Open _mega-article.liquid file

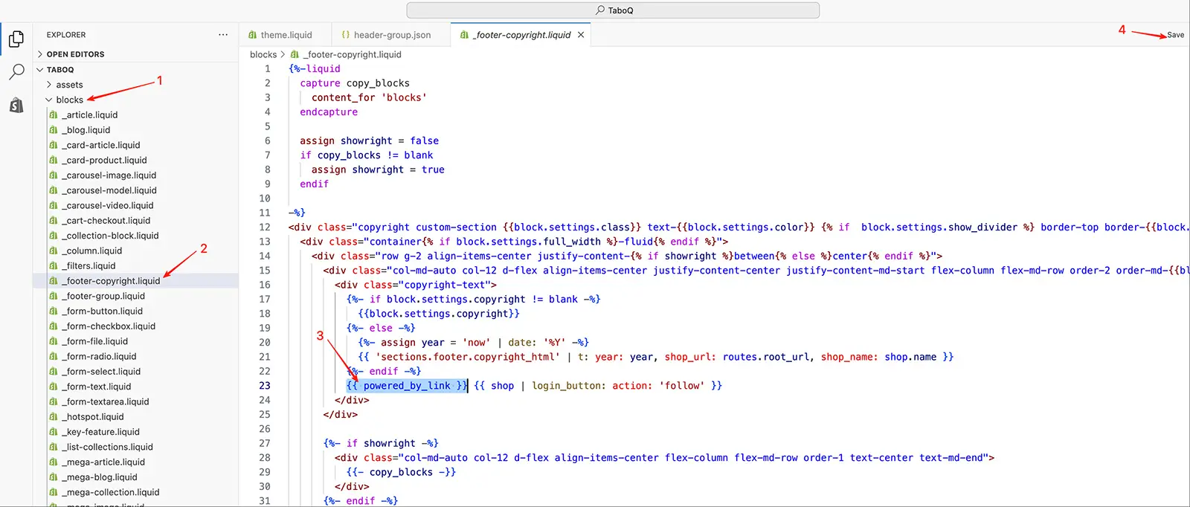103,462
